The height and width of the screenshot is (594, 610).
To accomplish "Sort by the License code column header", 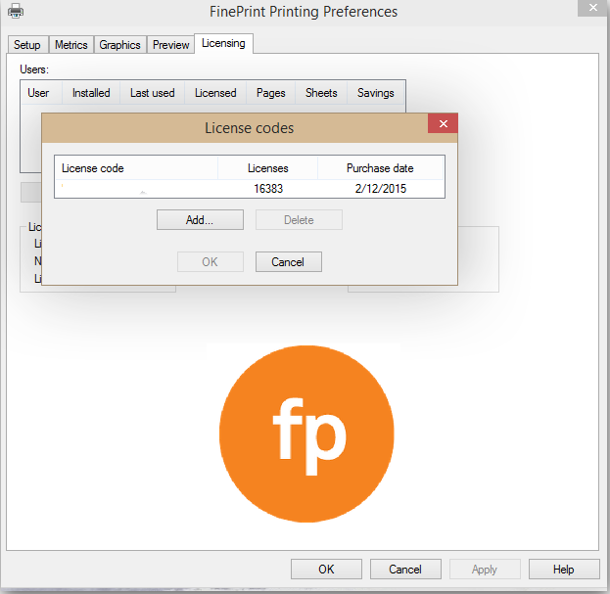I will 136,168.
